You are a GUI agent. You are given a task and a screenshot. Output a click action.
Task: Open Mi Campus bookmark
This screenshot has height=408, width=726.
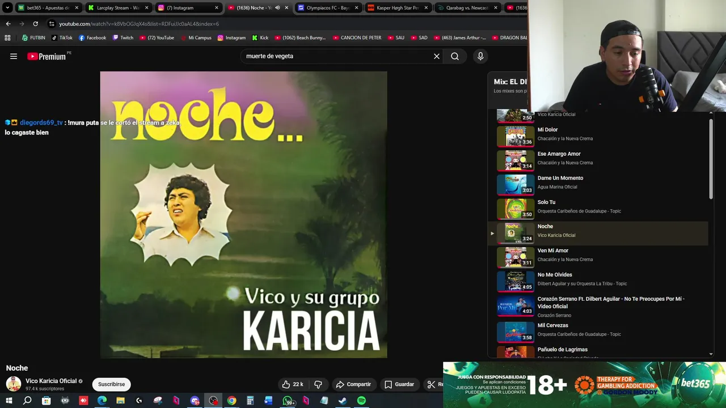[x=196, y=38]
